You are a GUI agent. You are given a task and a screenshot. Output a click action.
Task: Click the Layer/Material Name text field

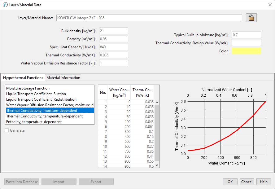coord(149,18)
